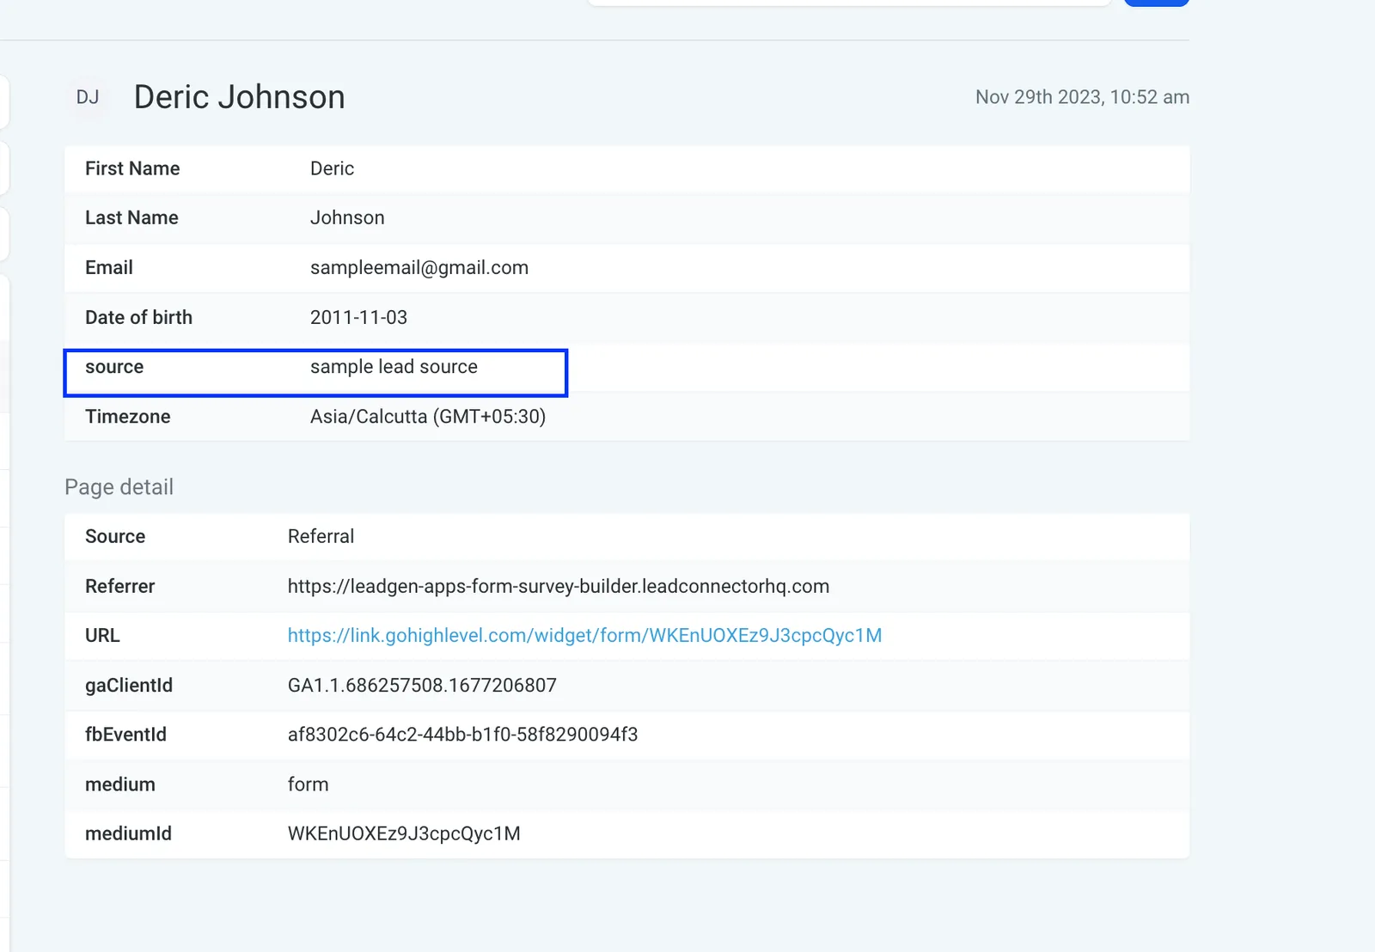This screenshot has width=1375, height=952.
Task: Open the gohighlevel widget form URL link
Action: coord(584,636)
